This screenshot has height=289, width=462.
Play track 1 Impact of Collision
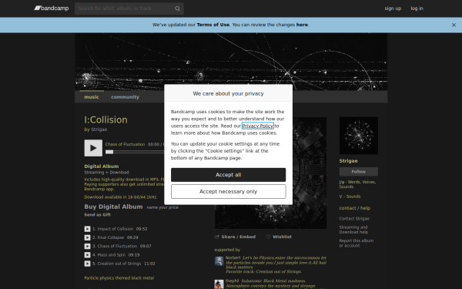[x=87, y=229]
